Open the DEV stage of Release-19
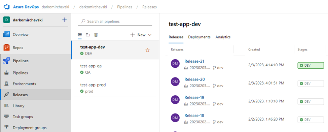 (x=311, y=101)
